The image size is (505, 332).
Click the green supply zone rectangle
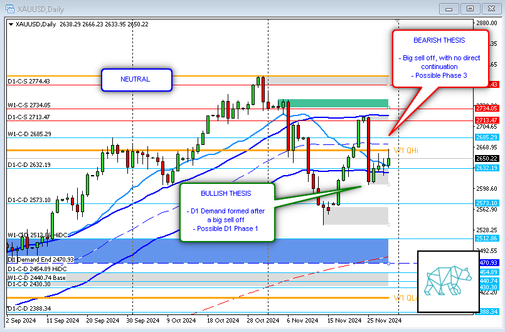click(x=333, y=103)
